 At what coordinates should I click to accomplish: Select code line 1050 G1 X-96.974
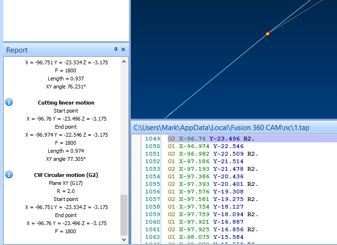click(x=205, y=146)
